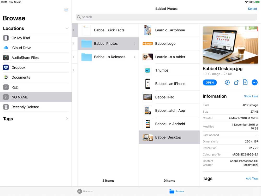Click the Babbel Desktop.jpg filename title
261x196 pixels.
(223, 68)
